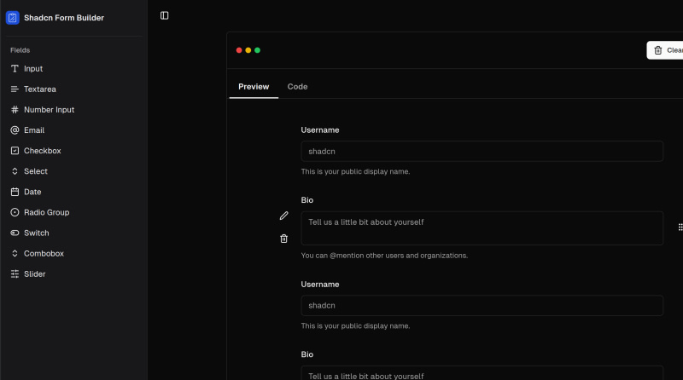
Task: Add a Number Input field
Action: (49, 110)
